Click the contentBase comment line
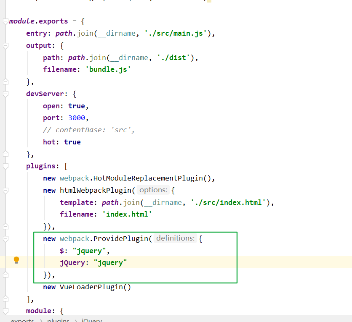The image size is (352, 322). 89,130
